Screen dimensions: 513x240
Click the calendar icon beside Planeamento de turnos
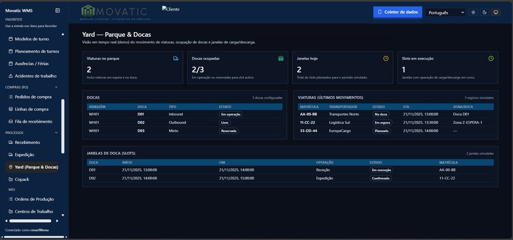click(11, 51)
